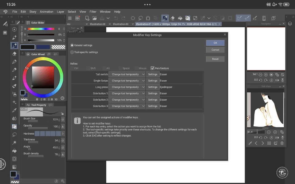Open the Long press action dropdown
Image resolution: width=295 pixels, height=184 pixels.
click(x=127, y=87)
